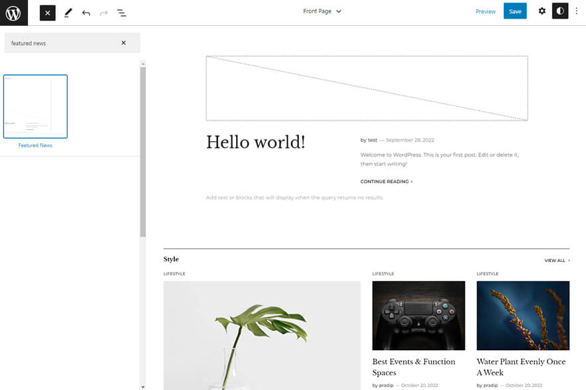Click the empty featured image placeholder
The image size is (586, 390).
[x=367, y=88]
